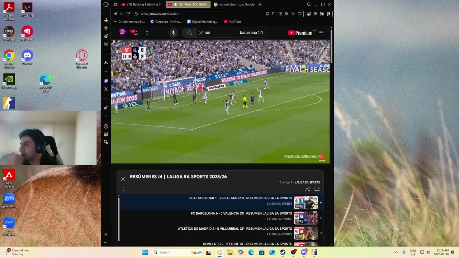Click the video player showing the match
Viewport: 459px width, 258px height.
[220, 102]
